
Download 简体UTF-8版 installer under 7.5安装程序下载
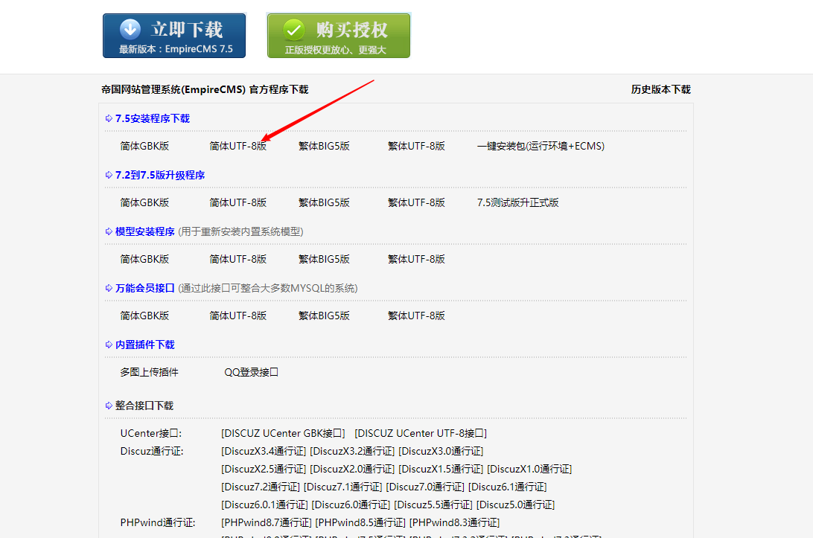(x=238, y=146)
